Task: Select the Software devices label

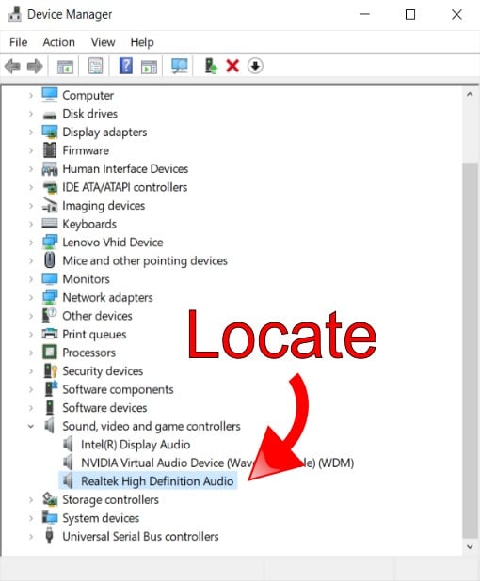Action: click(104, 408)
